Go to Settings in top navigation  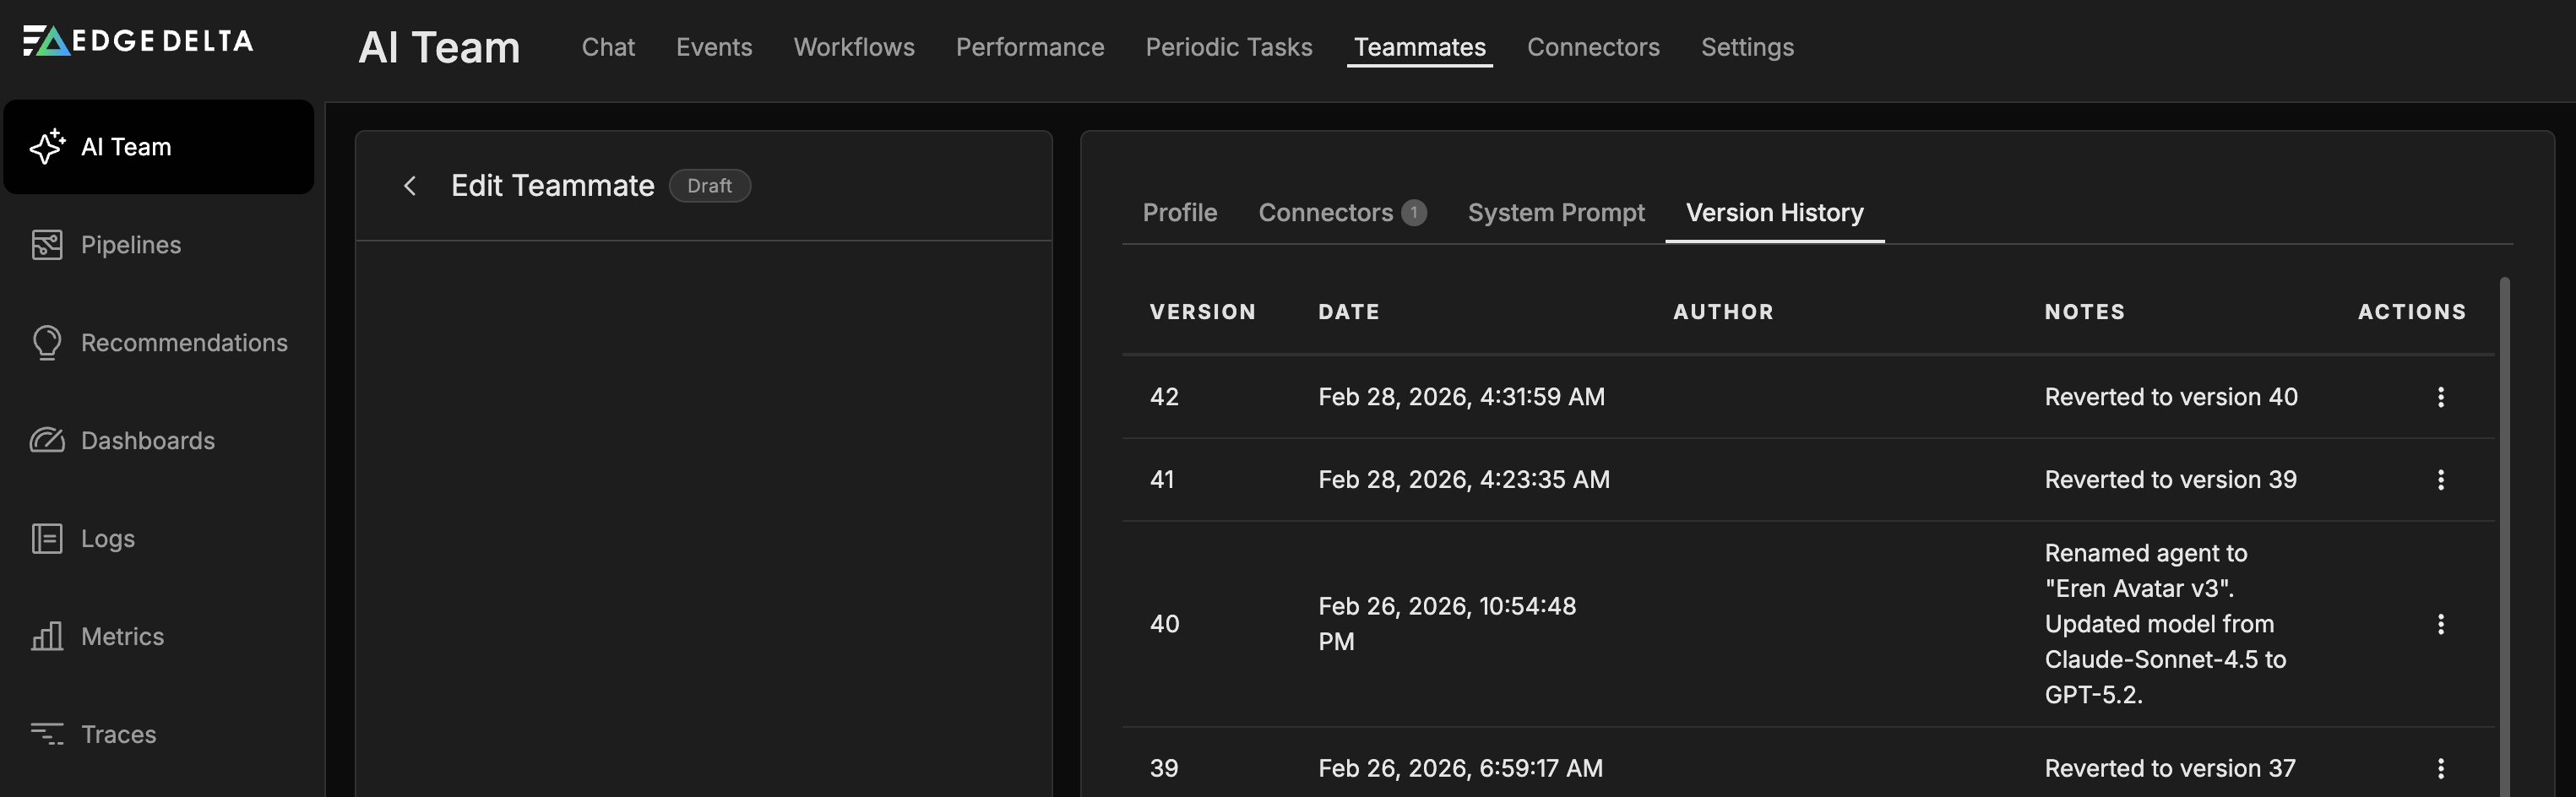point(1746,47)
